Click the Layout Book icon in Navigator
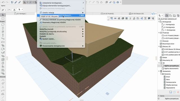This screenshot has height=101, width=180. click(174, 15)
